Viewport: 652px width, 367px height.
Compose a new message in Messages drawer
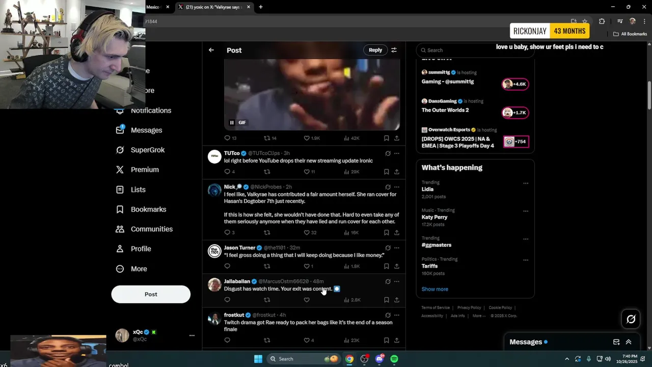point(616,342)
